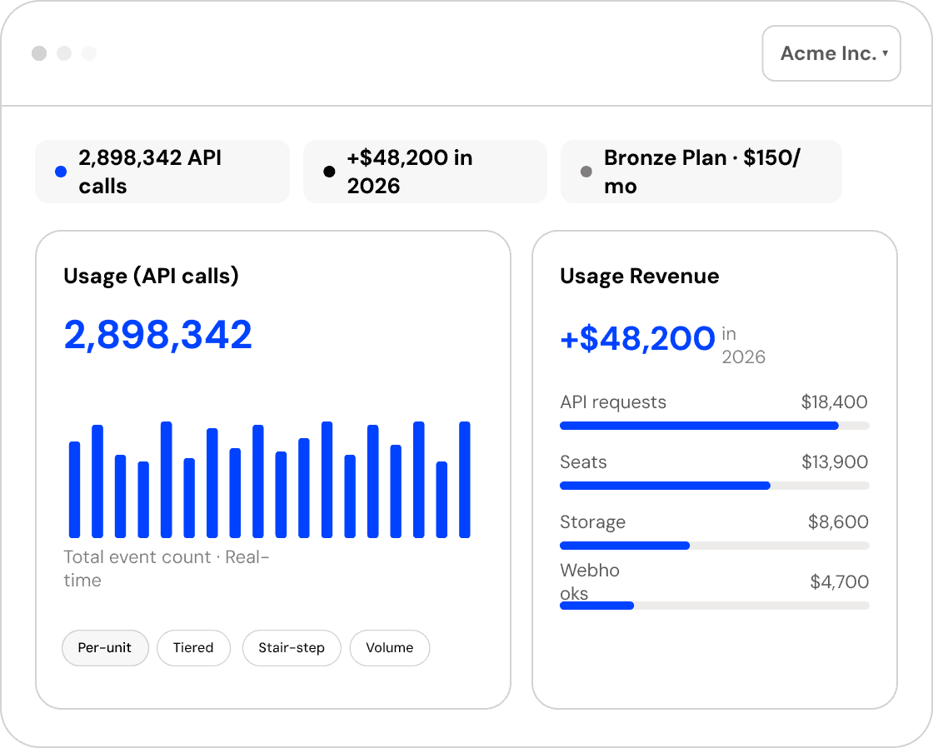Click the first bar in usage chart

click(x=74, y=490)
